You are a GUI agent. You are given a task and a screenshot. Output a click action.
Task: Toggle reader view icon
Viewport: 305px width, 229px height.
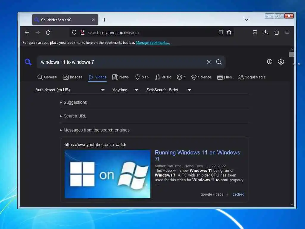click(x=221, y=32)
